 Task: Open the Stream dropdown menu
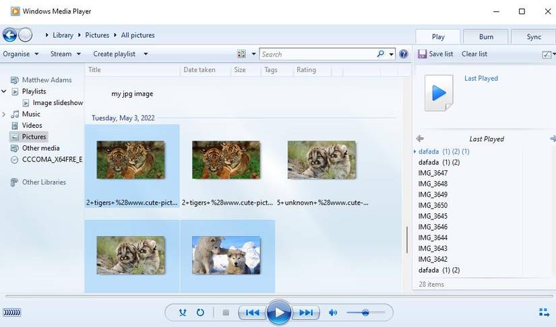point(65,54)
